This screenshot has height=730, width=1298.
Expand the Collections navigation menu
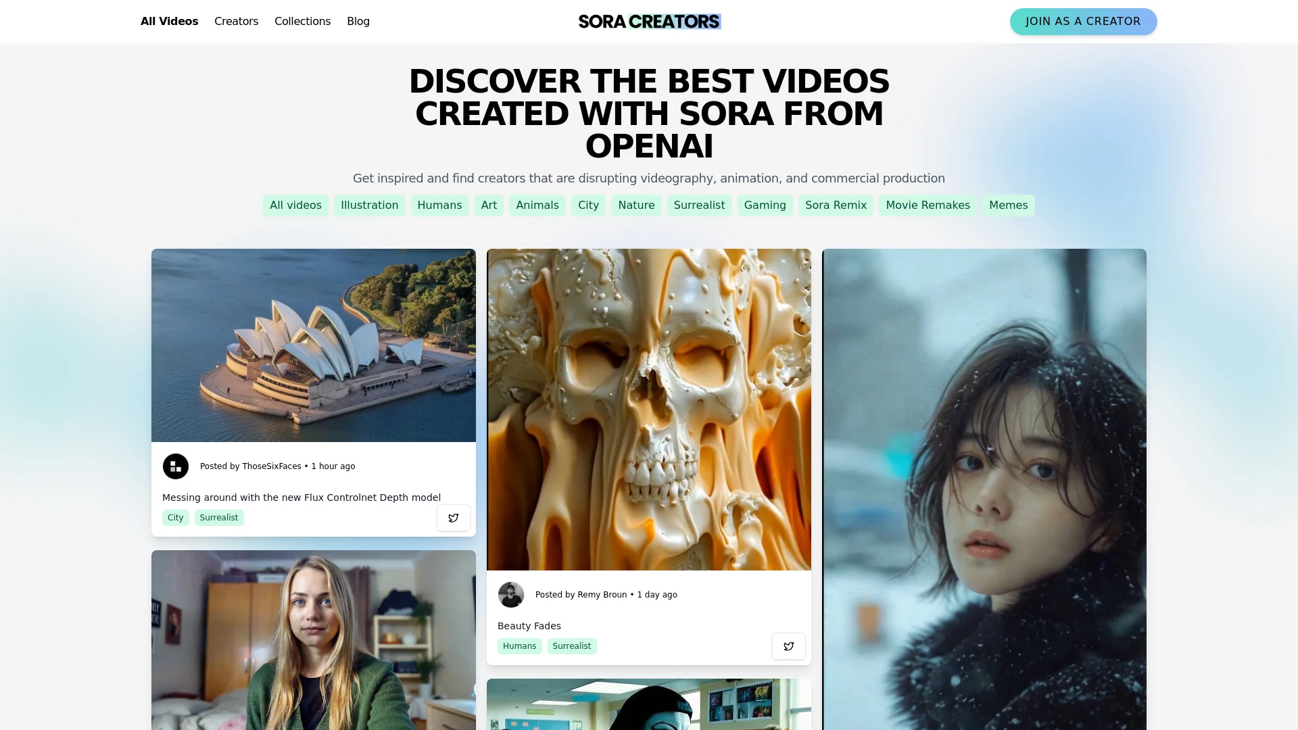302,22
